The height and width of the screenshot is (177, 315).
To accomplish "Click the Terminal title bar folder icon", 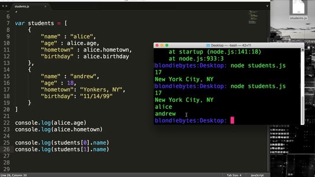I will tap(208, 45).
